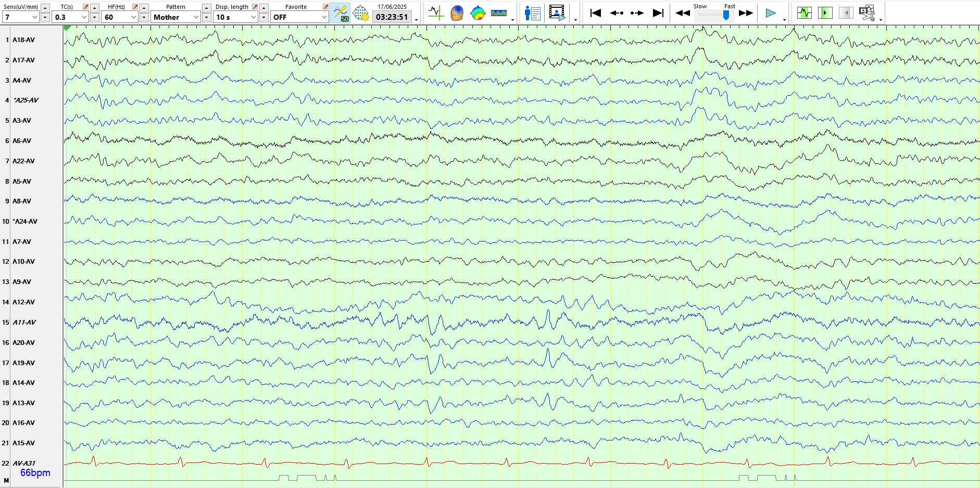Image resolution: width=980 pixels, height=488 pixels.
Task: Click the rewind double-arrow button
Action: [x=683, y=13]
